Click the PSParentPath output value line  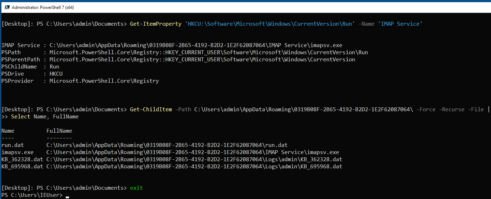[x=202, y=60]
